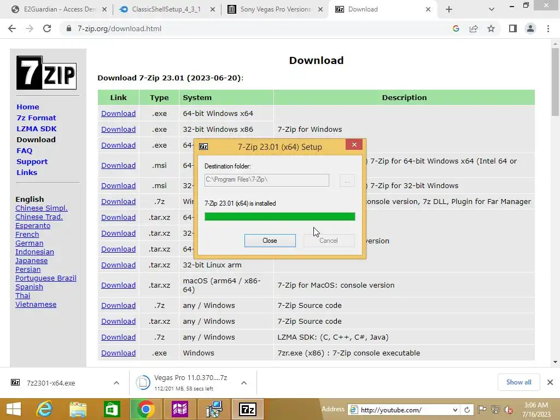
Task: Switch to Chrome in taskbar
Action: coord(145,409)
